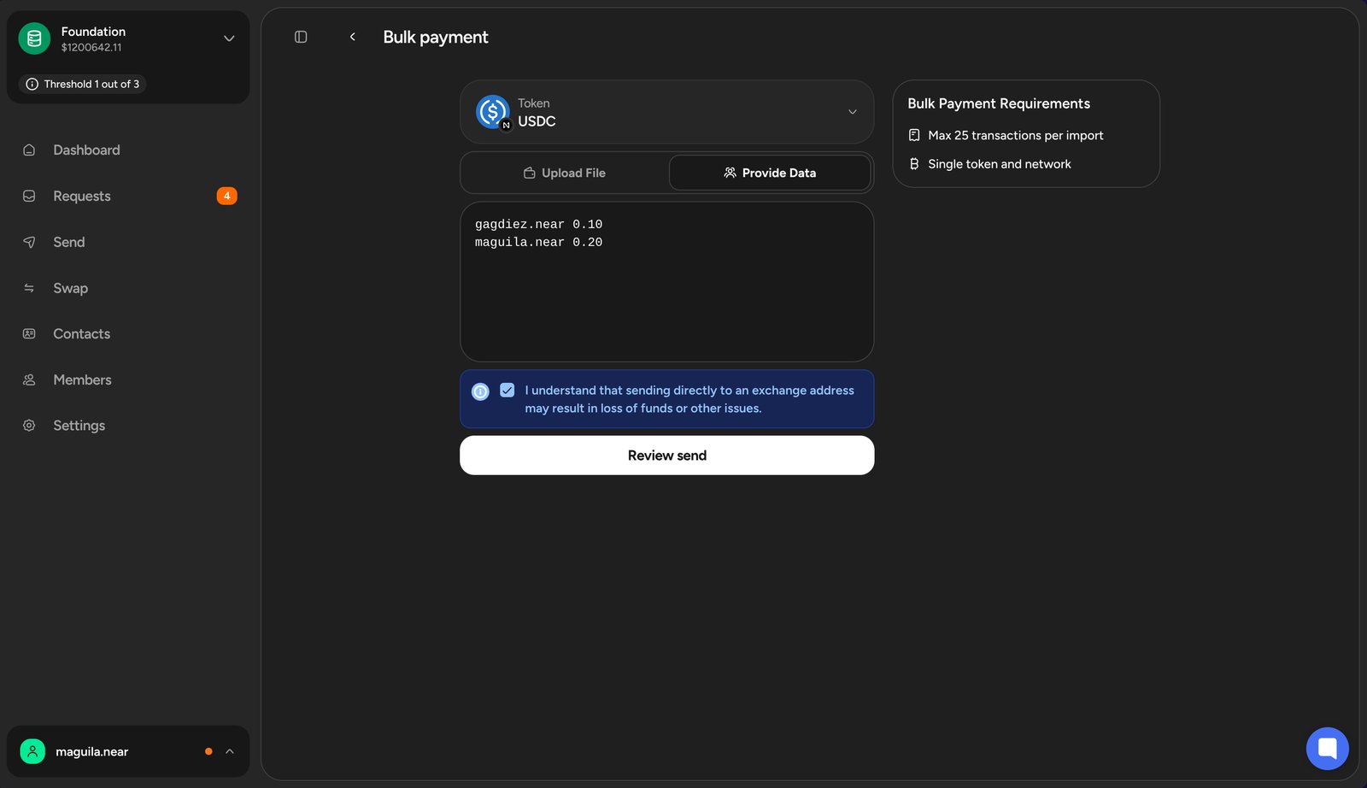Click the Token dropdown chevron arrow

point(852,112)
